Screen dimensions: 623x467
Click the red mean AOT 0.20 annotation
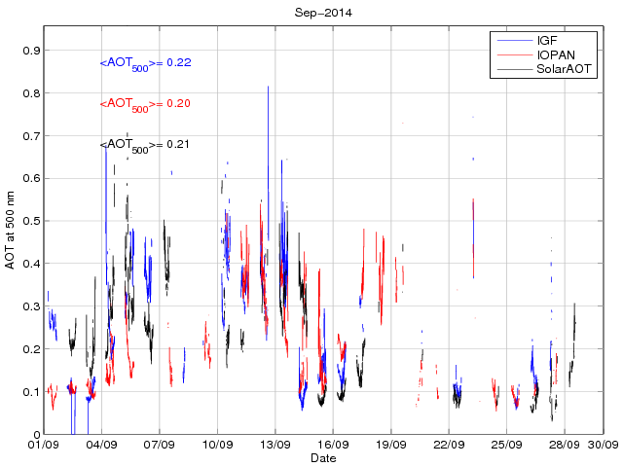pyautogui.click(x=145, y=104)
